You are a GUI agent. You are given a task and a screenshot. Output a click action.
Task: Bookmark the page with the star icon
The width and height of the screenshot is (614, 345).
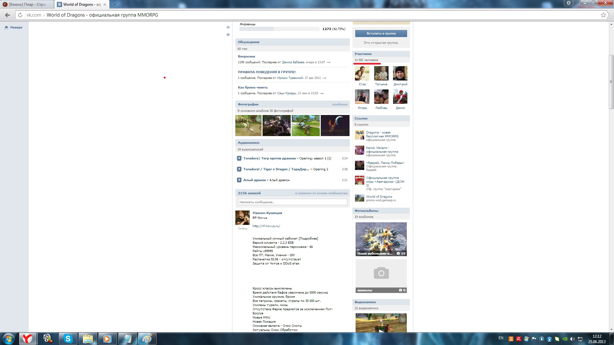[x=603, y=15]
